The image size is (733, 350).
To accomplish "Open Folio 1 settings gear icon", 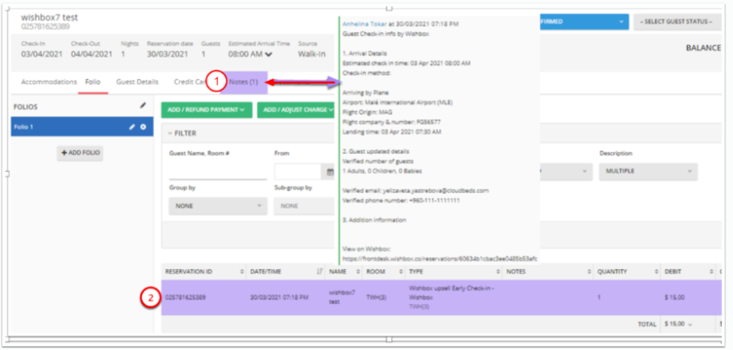I will click(143, 127).
